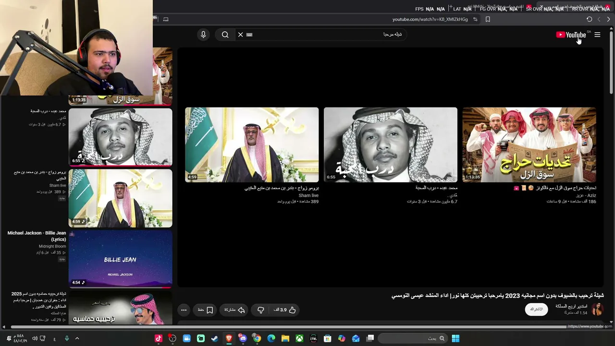Click the Midnight Bloom channel name
This screenshot has height=346, width=615.
point(52,247)
